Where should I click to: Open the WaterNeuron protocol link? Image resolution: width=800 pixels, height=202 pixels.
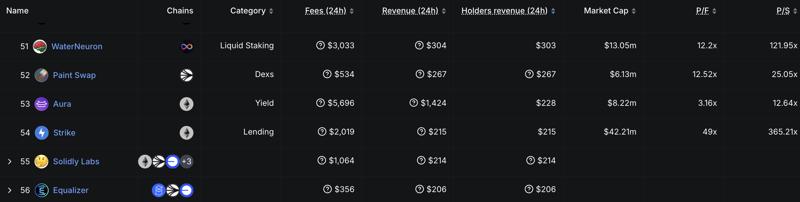pyautogui.click(x=77, y=46)
